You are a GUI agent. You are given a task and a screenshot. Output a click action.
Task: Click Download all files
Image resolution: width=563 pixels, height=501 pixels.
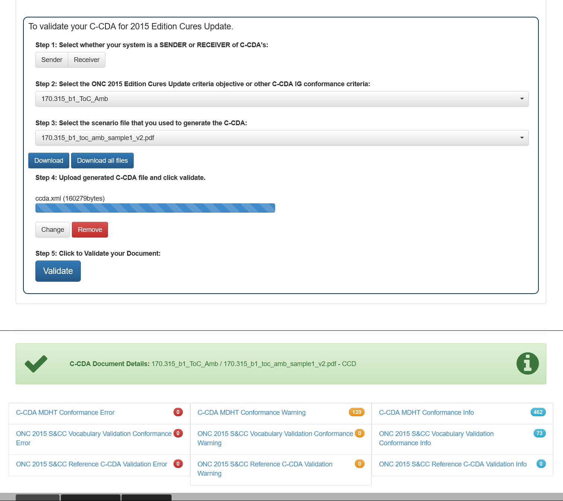click(x=102, y=160)
